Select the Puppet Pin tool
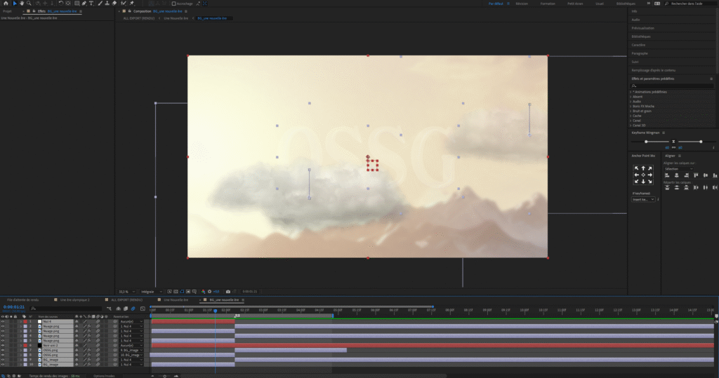Image resolution: width=719 pixels, height=378 pixels. point(131,4)
